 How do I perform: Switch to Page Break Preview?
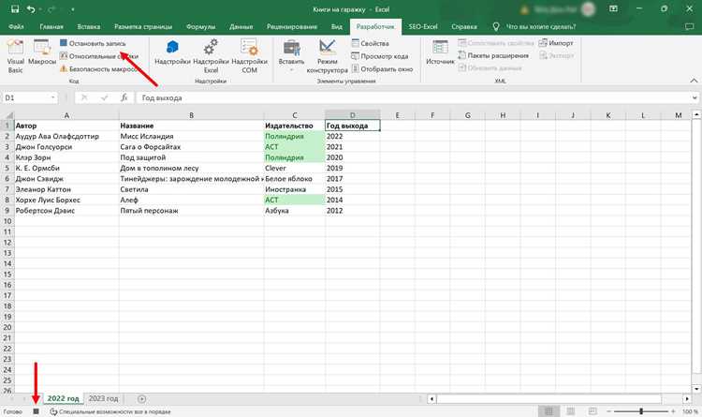point(592,411)
